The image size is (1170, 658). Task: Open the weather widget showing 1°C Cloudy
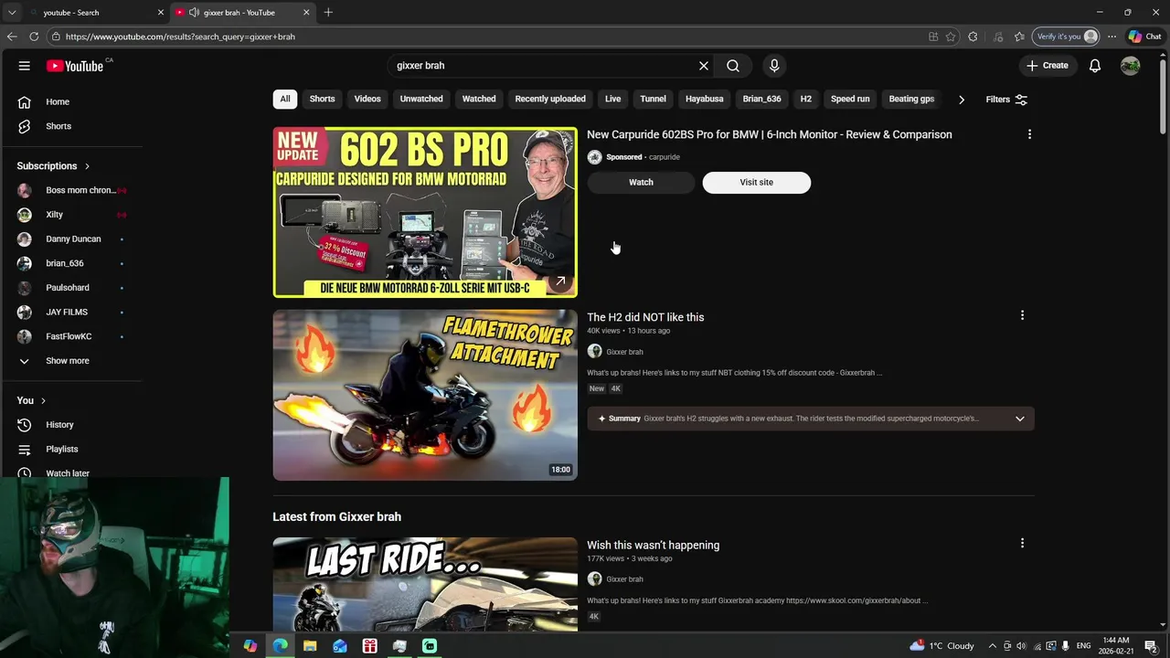point(942,646)
